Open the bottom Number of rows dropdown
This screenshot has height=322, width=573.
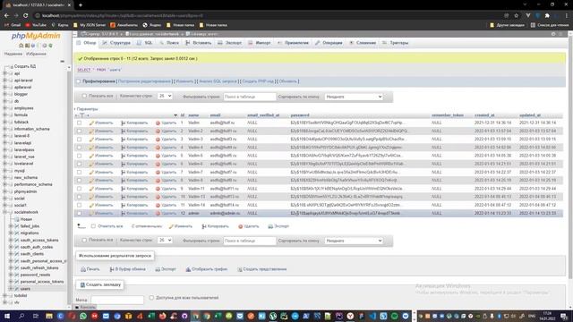(x=165, y=241)
